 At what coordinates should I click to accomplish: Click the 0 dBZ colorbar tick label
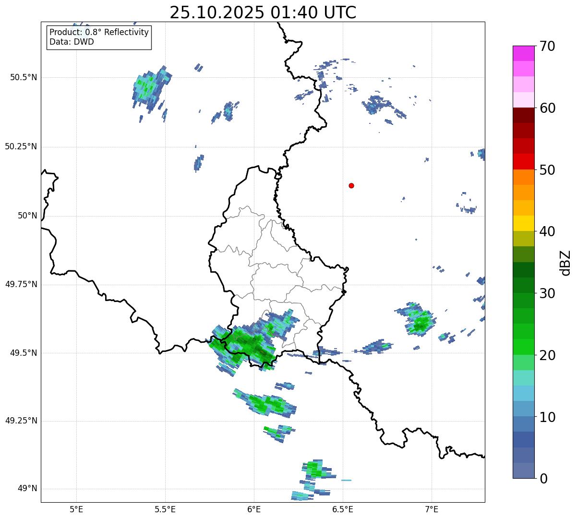(x=543, y=479)
